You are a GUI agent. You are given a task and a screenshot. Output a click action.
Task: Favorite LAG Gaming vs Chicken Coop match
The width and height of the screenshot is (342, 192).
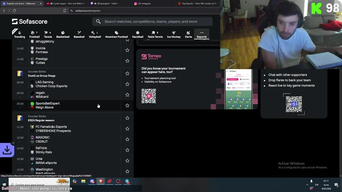(127, 84)
